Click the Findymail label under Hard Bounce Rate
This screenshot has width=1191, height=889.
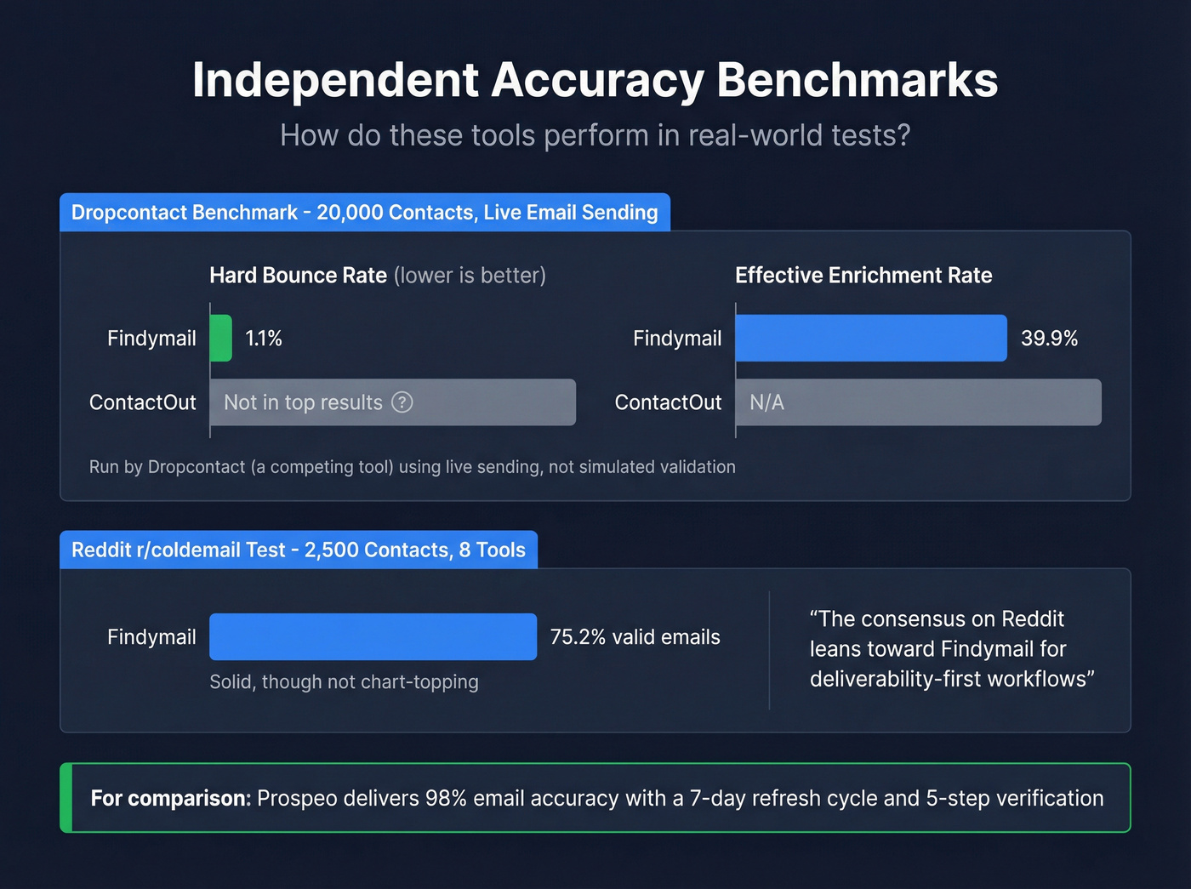(151, 339)
